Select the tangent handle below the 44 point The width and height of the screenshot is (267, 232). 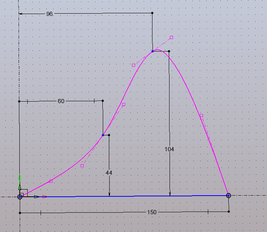[x=82, y=166]
